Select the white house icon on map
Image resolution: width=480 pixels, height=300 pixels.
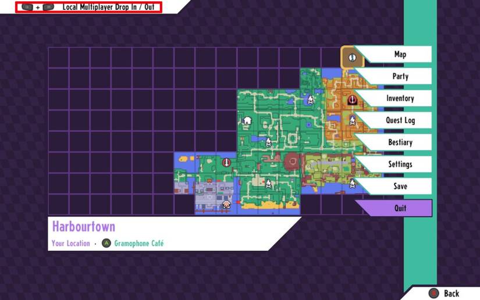(247, 121)
